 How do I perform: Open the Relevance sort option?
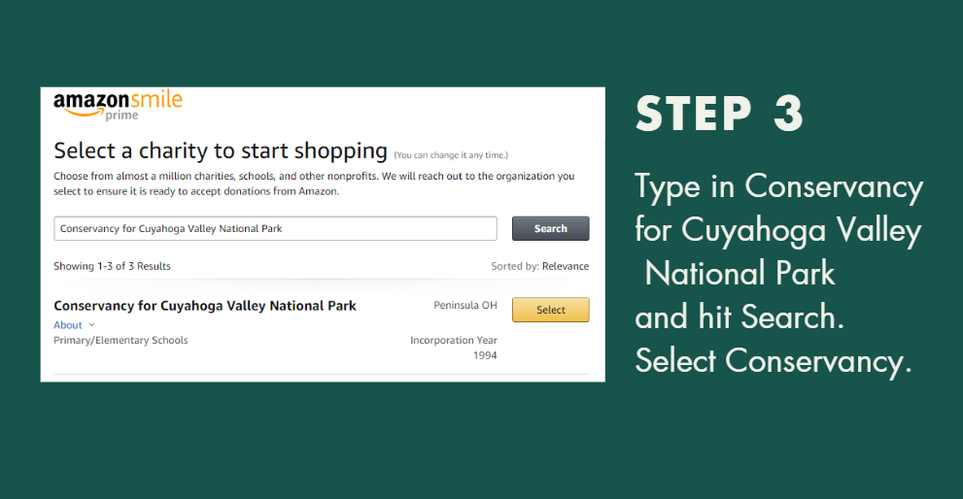coord(565,266)
